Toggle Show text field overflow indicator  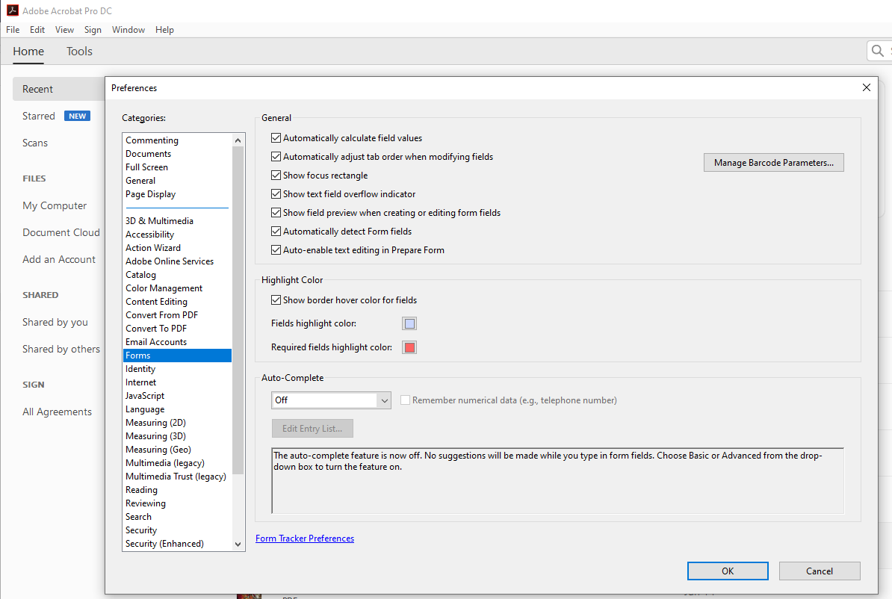(276, 193)
